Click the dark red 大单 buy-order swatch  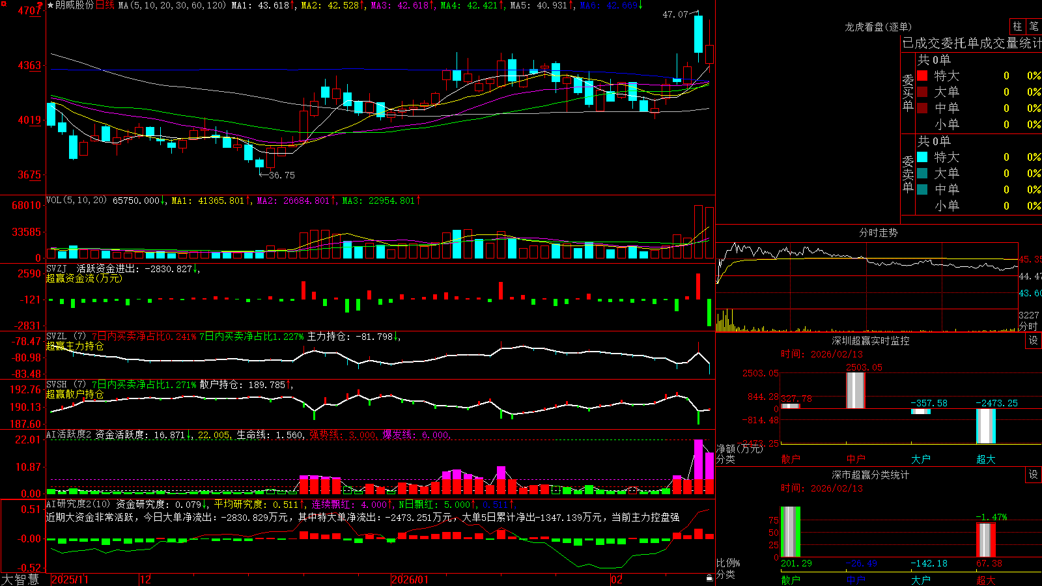[922, 92]
